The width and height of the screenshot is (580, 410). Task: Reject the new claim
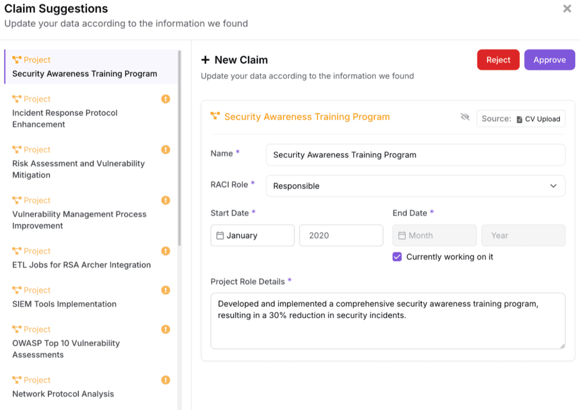click(x=498, y=59)
